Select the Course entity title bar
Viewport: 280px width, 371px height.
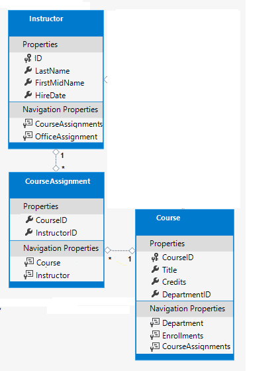pyautogui.click(x=185, y=222)
